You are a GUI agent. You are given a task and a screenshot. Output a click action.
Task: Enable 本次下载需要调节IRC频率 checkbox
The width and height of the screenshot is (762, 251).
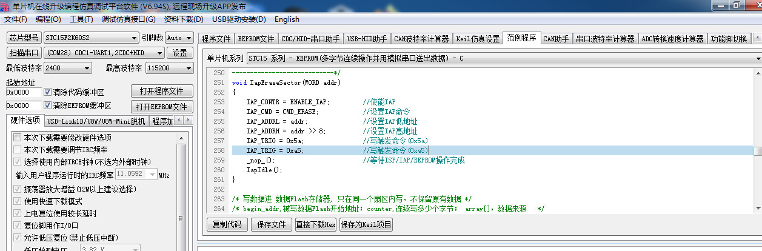(x=18, y=149)
